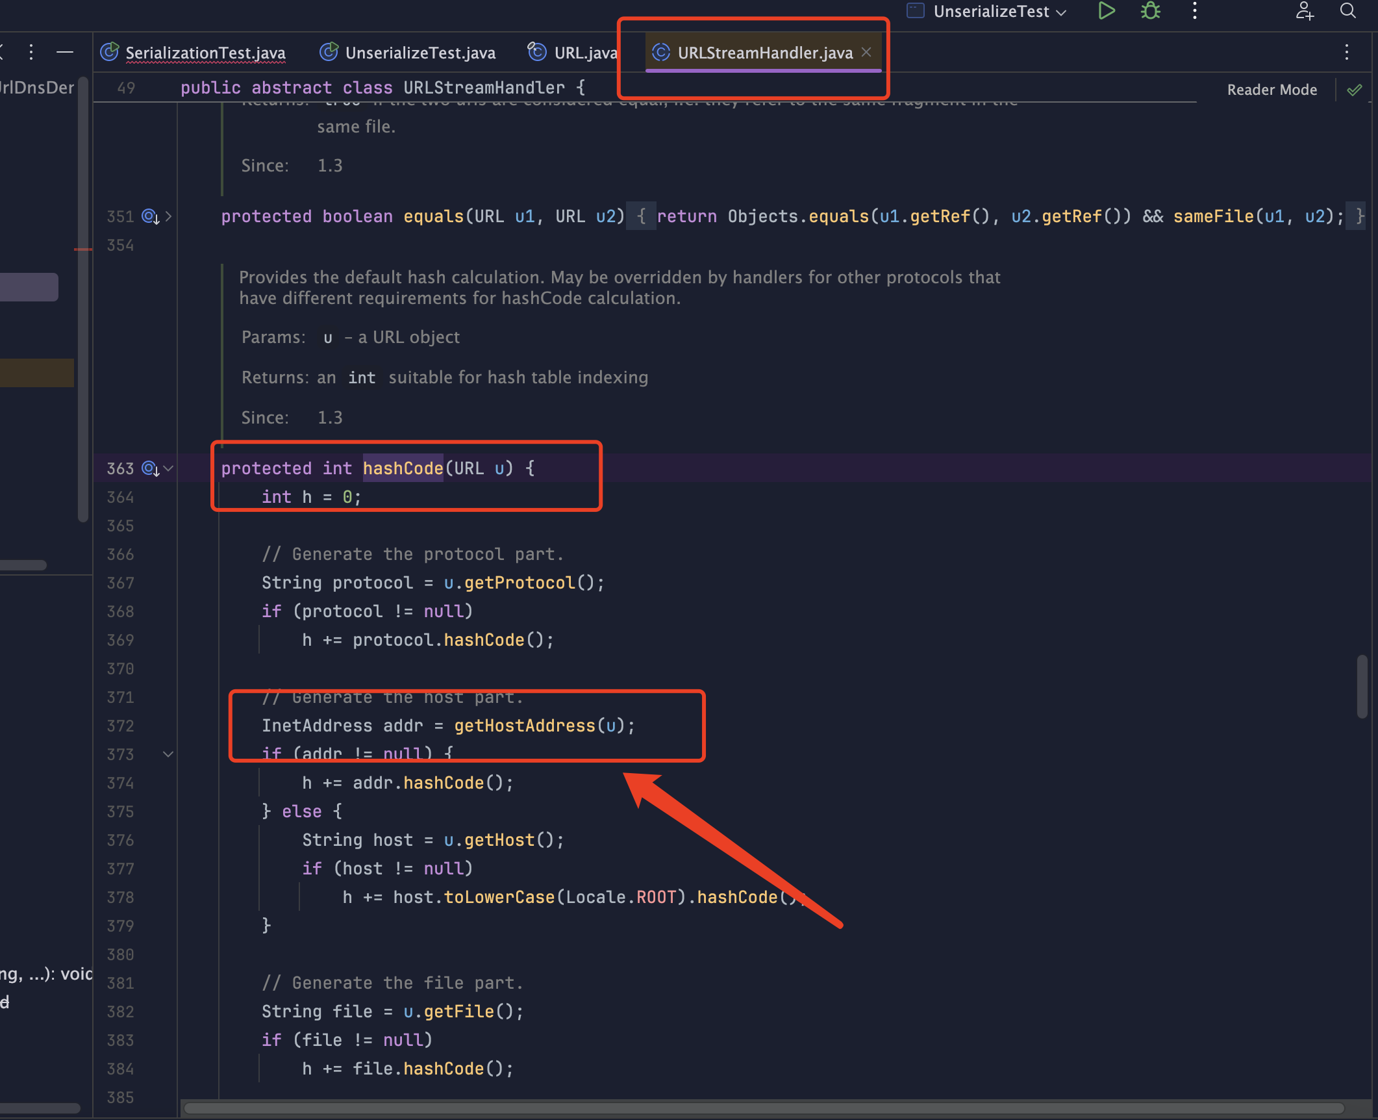Screen dimensions: 1378x1120
Task: Click getProtocol call on line 367
Action: pyautogui.click(x=520, y=583)
